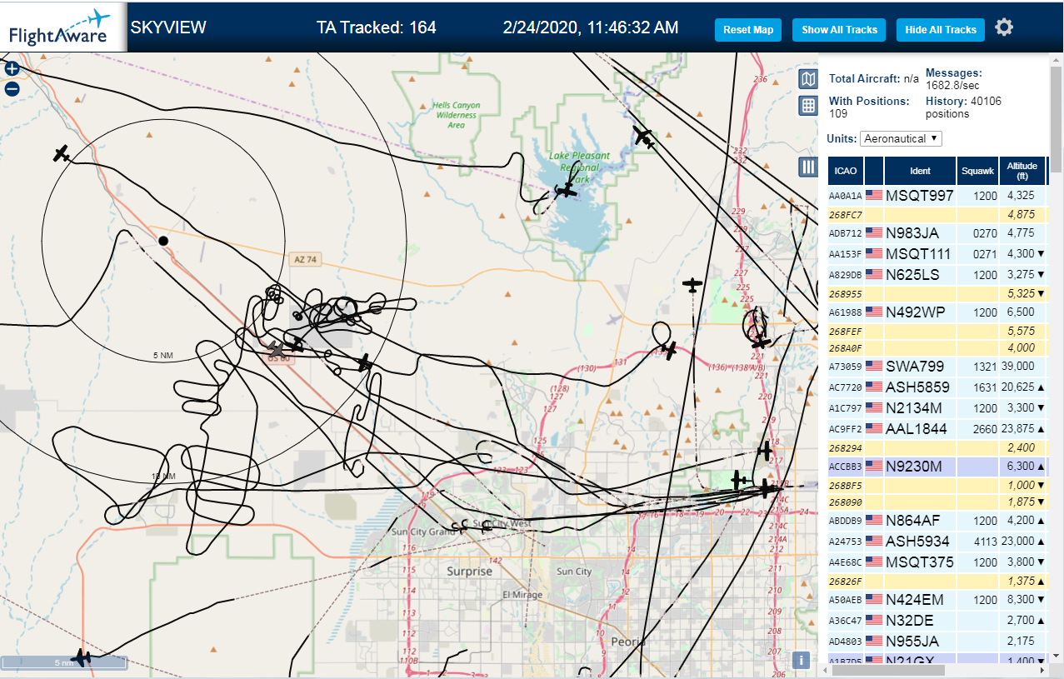Click the US flag beside SWA799
Viewport: 1064px width, 679px height.
874,366
